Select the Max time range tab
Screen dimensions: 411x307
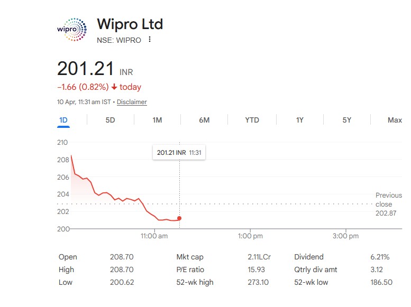click(394, 120)
